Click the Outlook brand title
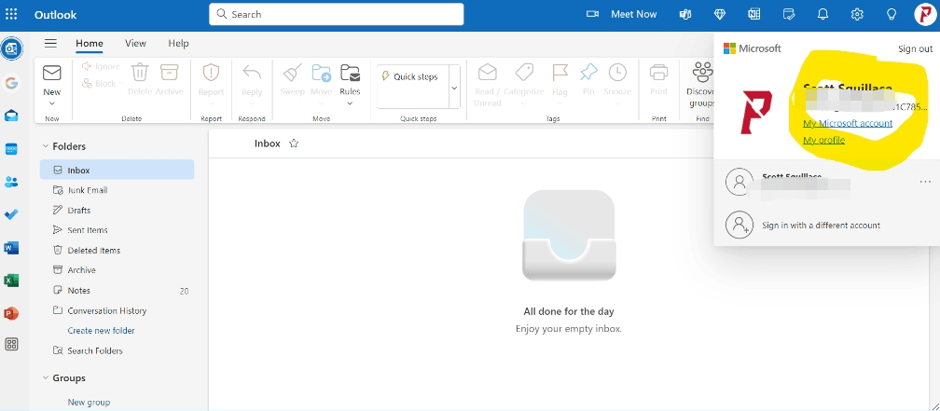This screenshot has height=411, width=940. point(55,15)
